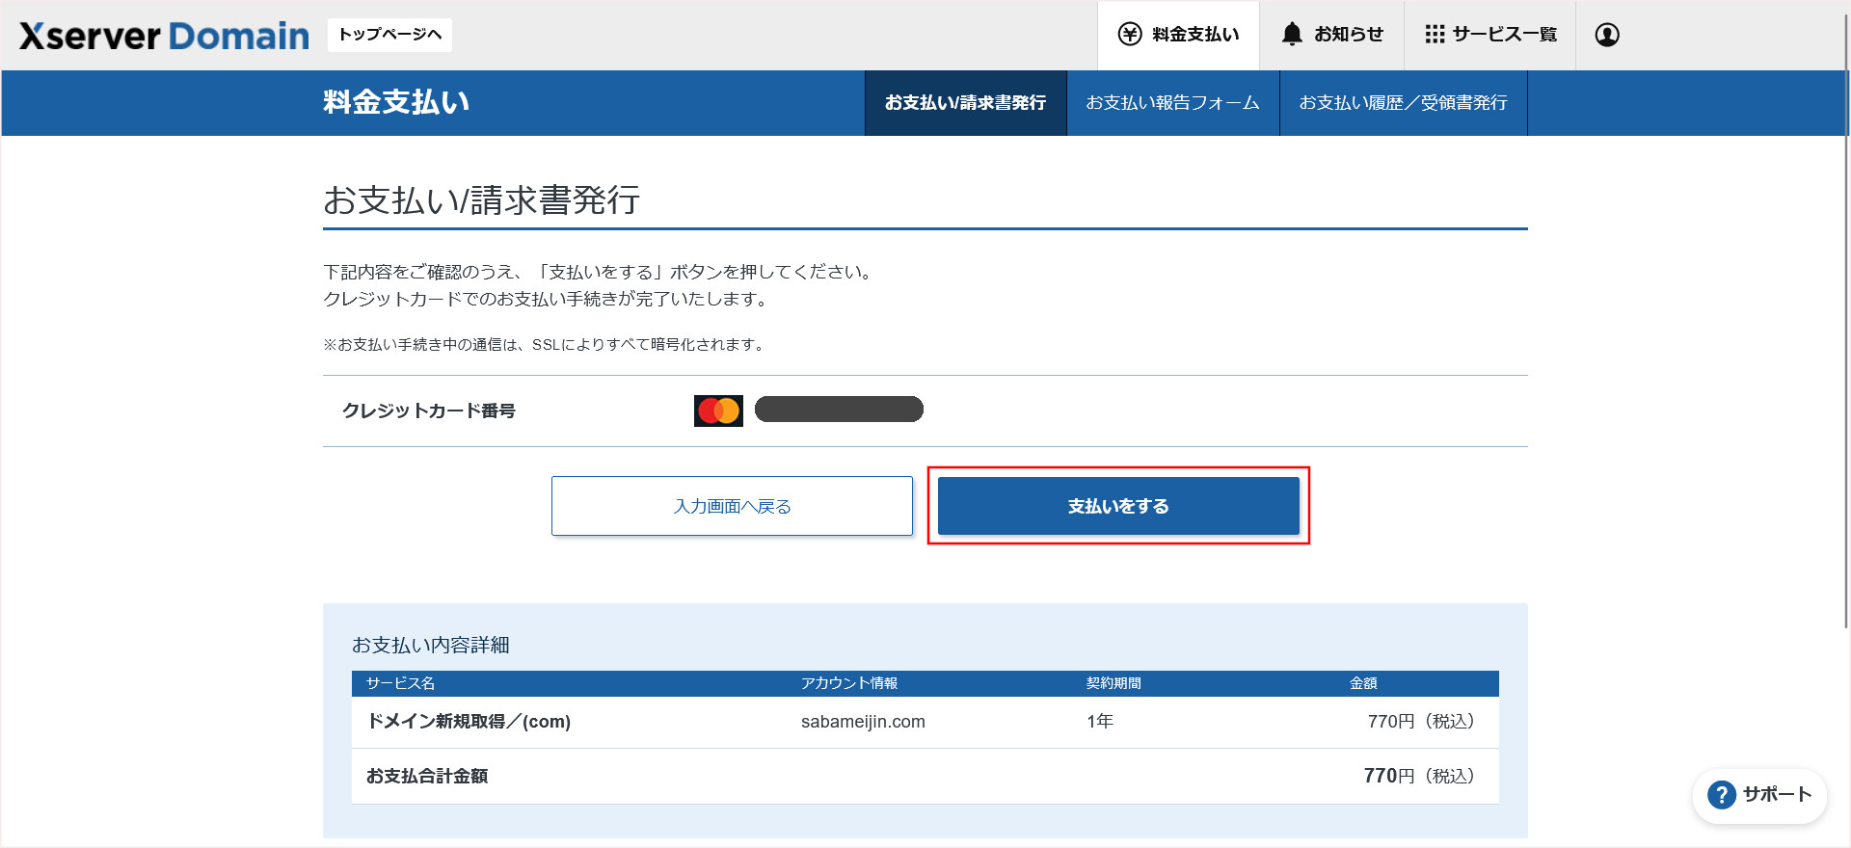The image size is (1851, 848).
Task: Confirm payment with 支払いをする button
Action: (x=1118, y=506)
